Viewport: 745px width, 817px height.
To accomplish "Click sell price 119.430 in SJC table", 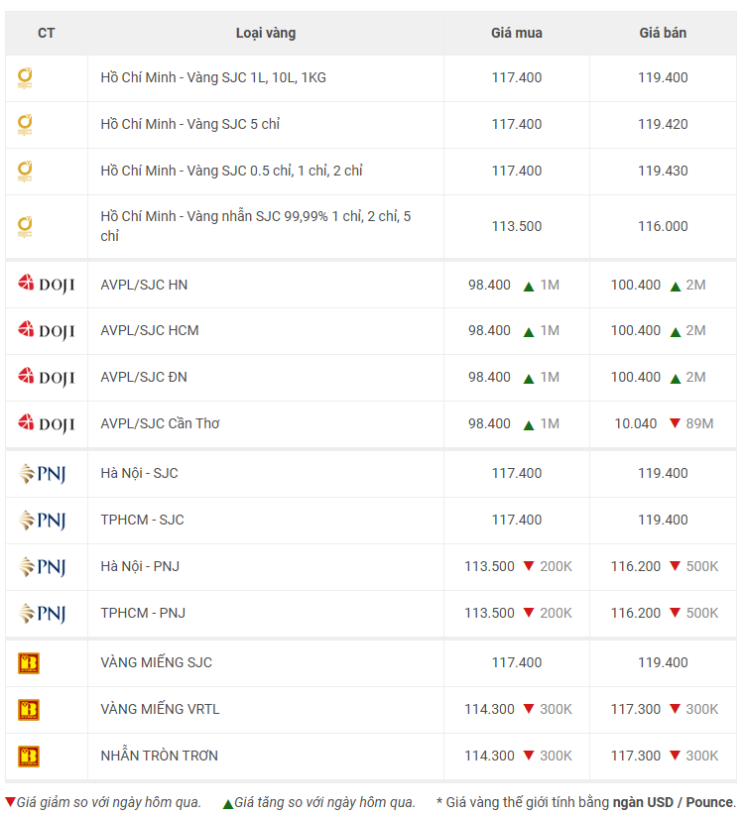I will 663,171.
